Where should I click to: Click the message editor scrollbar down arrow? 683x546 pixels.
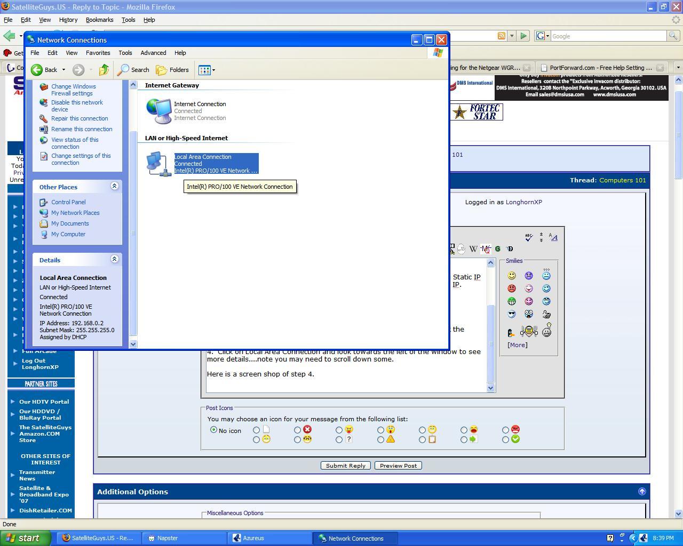click(491, 388)
